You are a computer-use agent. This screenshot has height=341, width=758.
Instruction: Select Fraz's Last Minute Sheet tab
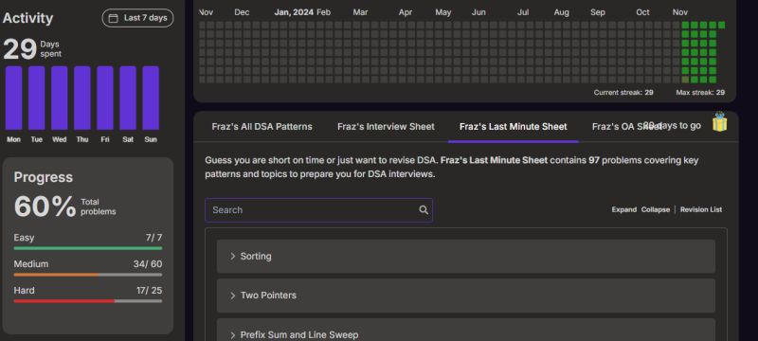514,127
